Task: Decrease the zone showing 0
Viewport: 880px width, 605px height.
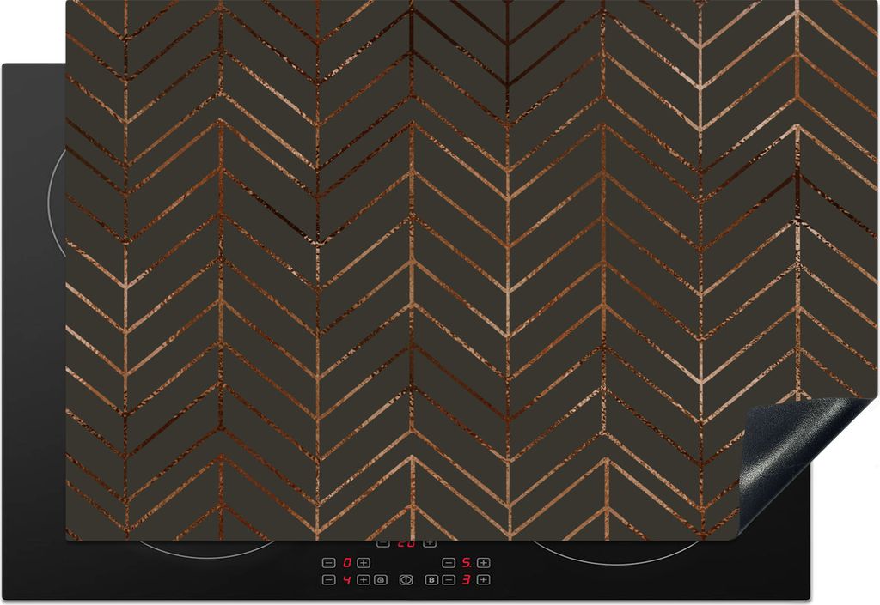Action: pos(329,563)
